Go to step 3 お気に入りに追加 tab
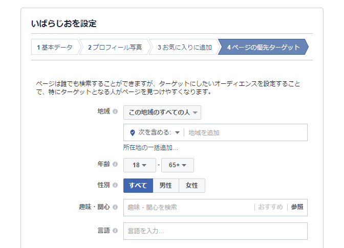This screenshot has height=248, width=344. point(184,47)
